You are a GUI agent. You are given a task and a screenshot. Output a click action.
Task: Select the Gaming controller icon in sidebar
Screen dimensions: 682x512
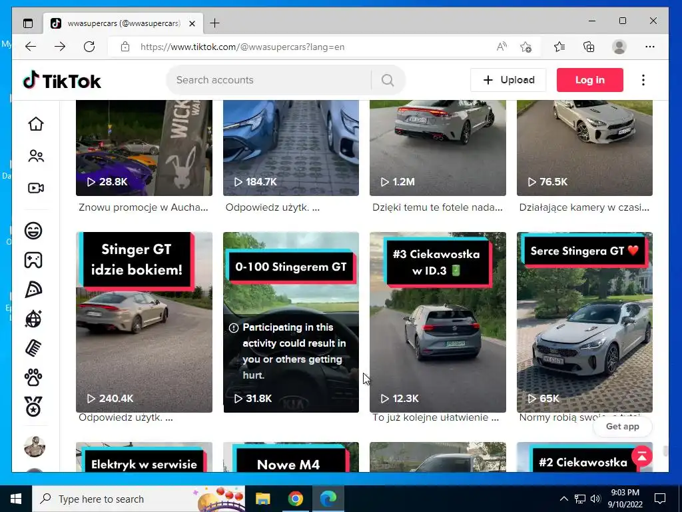[33, 260]
